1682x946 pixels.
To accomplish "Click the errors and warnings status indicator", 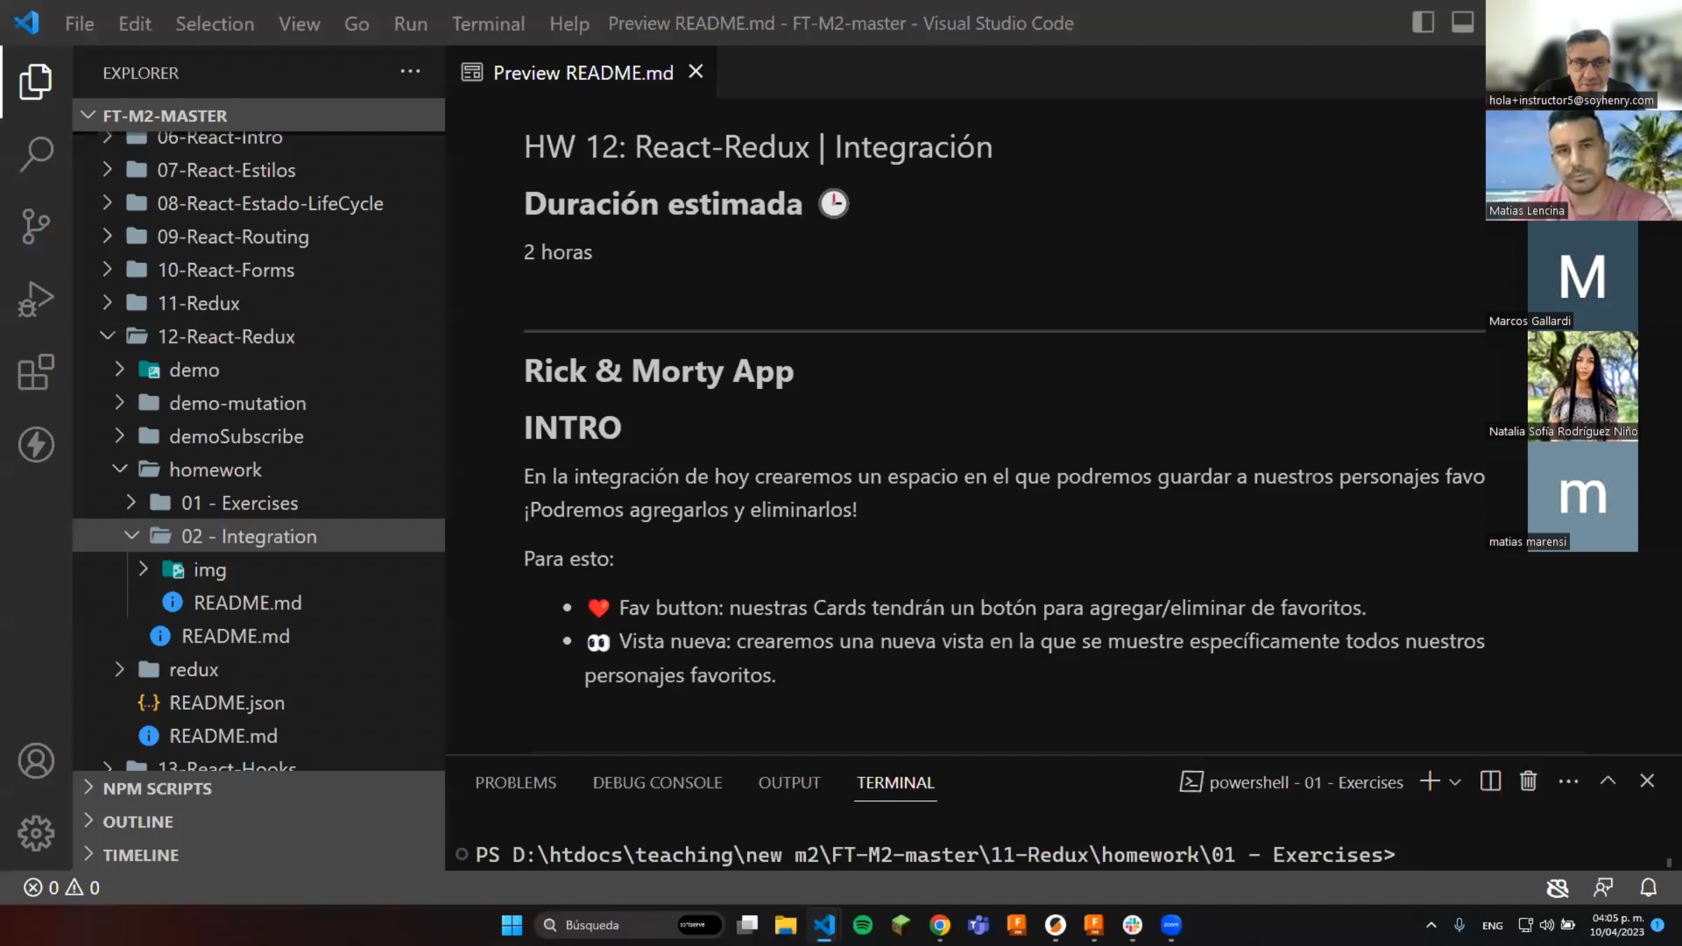I will click(62, 888).
